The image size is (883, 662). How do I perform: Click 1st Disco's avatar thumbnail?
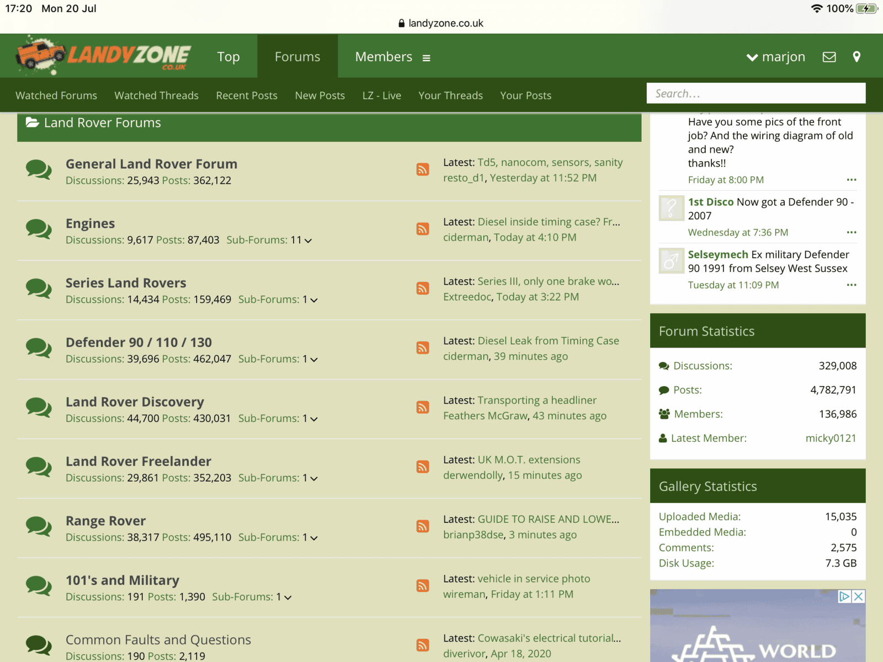pyautogui.click(x=672, y=208)
